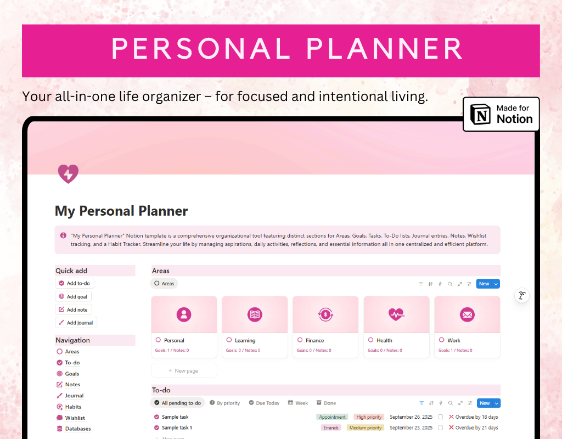Click the Made for Notion logo badge

(x=501, y=114)
